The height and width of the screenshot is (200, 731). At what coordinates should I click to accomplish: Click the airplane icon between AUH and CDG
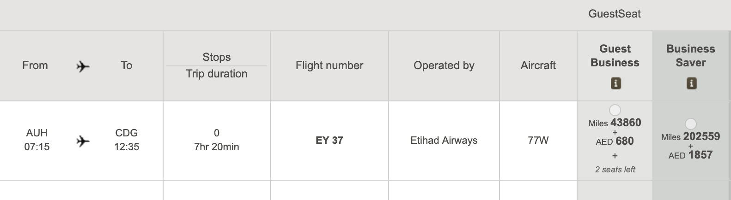pyautogui.click(x=83, y=141)
